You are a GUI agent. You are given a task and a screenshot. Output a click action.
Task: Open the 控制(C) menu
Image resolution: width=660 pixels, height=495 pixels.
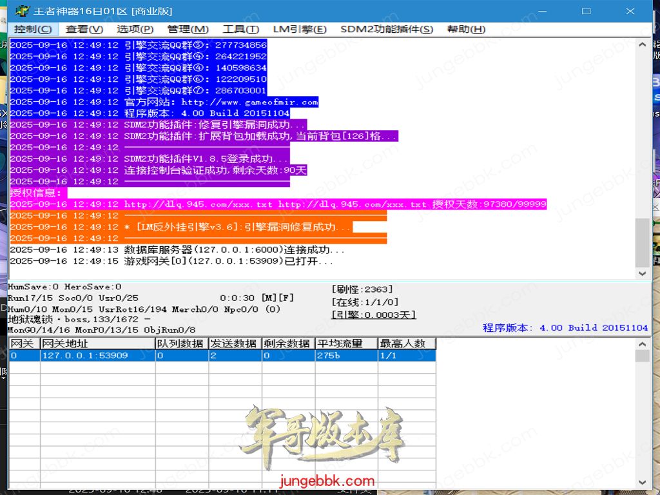34,29
